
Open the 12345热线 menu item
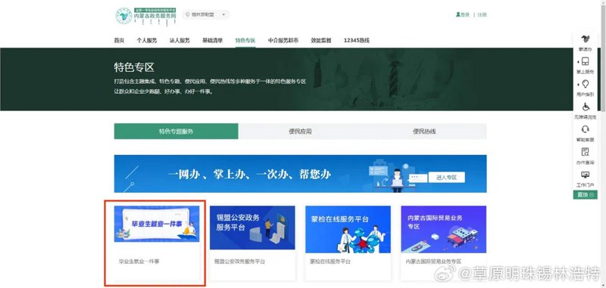coord(356,40)
